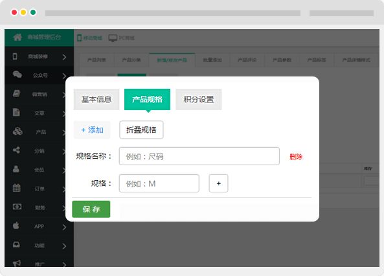
Task: Switch to the 基本信息 tab
Action: 96,99
